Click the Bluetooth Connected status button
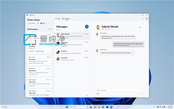The width and height of the screenshot is (174, 109). coord(32,23)
